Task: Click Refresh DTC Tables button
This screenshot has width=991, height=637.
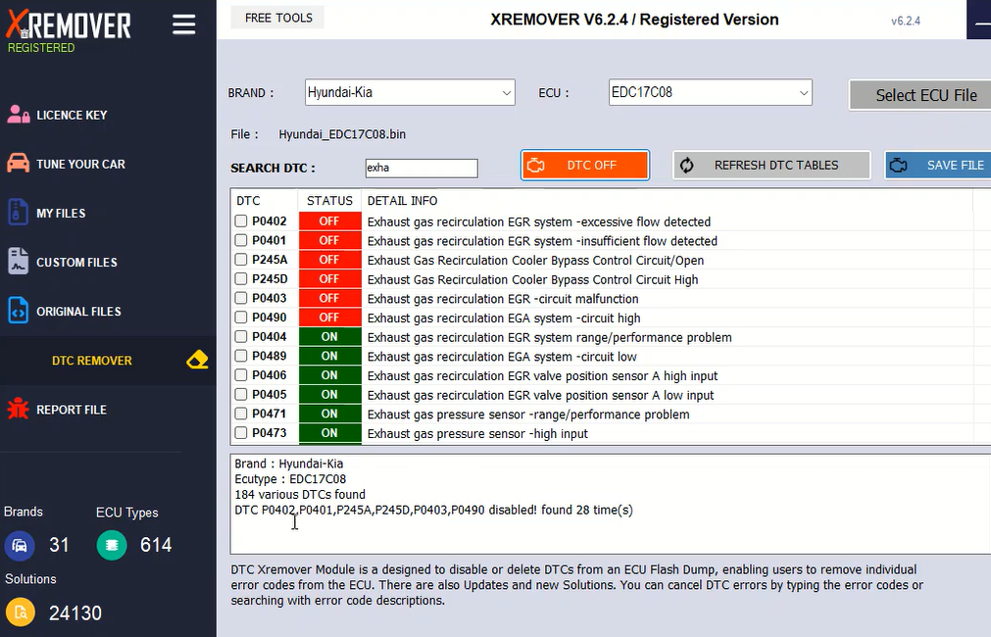Action: (771, 165)
